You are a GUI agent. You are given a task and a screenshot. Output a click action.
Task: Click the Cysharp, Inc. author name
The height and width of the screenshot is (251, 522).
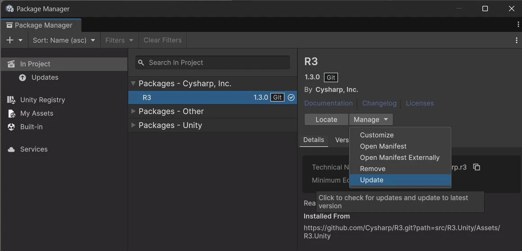pyautogui.click(x=337, y=90)
